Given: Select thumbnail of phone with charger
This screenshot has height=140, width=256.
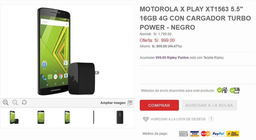Looking at the screenshot, I should 14,117.
